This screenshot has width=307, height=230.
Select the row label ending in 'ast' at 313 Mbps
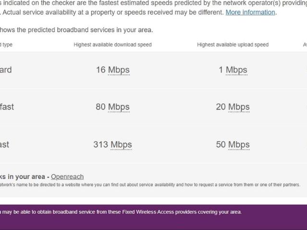click(x=5, y=144)
